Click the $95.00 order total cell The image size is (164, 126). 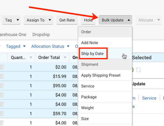pyautogui.click(x=52, y=86)
